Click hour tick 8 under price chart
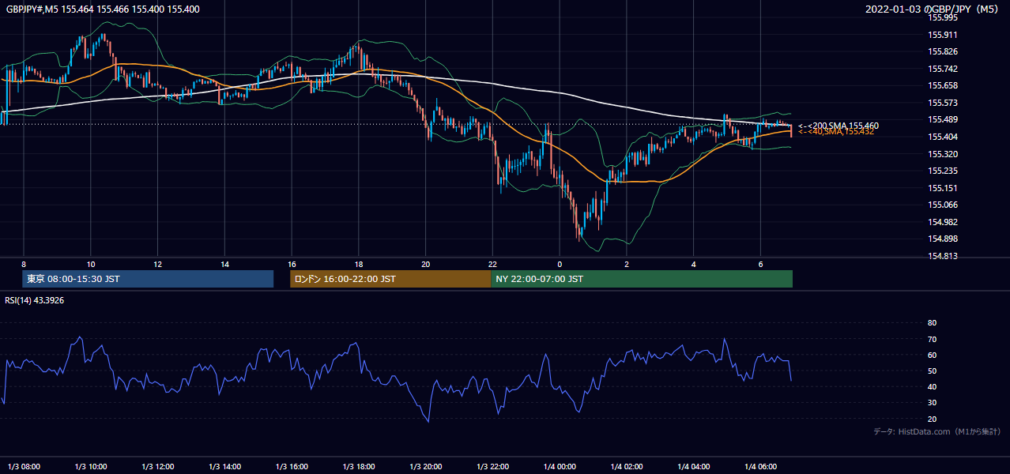 point(24,264)
